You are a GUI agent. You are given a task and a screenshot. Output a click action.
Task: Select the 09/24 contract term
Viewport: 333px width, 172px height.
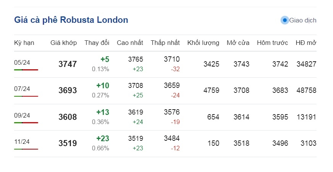[22, 116]
